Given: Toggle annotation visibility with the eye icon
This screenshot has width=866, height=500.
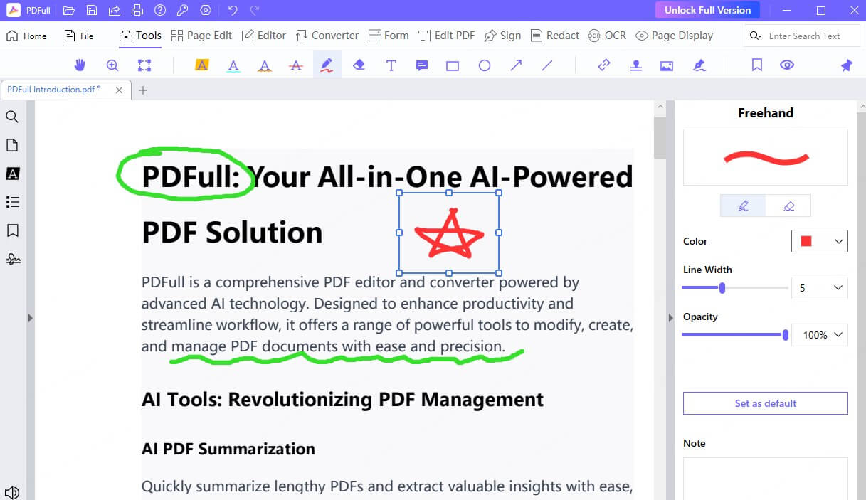Looking at the screenshot, I should coord(787,65).
